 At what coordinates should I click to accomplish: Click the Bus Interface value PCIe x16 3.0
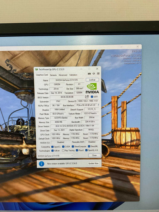86,105
